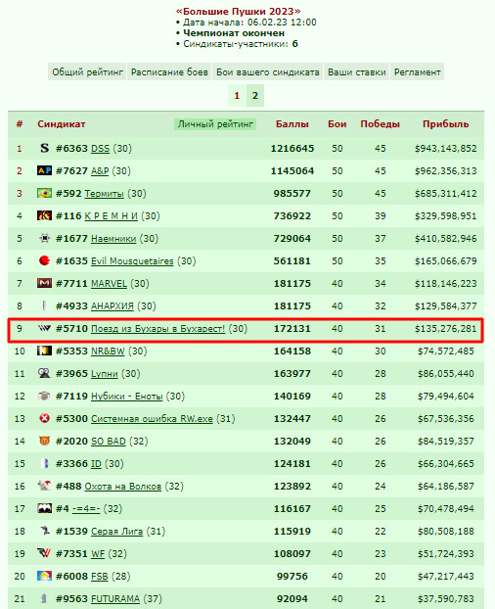
Task: Click the «Большие Пушки 2023» title
Action: 238,12
